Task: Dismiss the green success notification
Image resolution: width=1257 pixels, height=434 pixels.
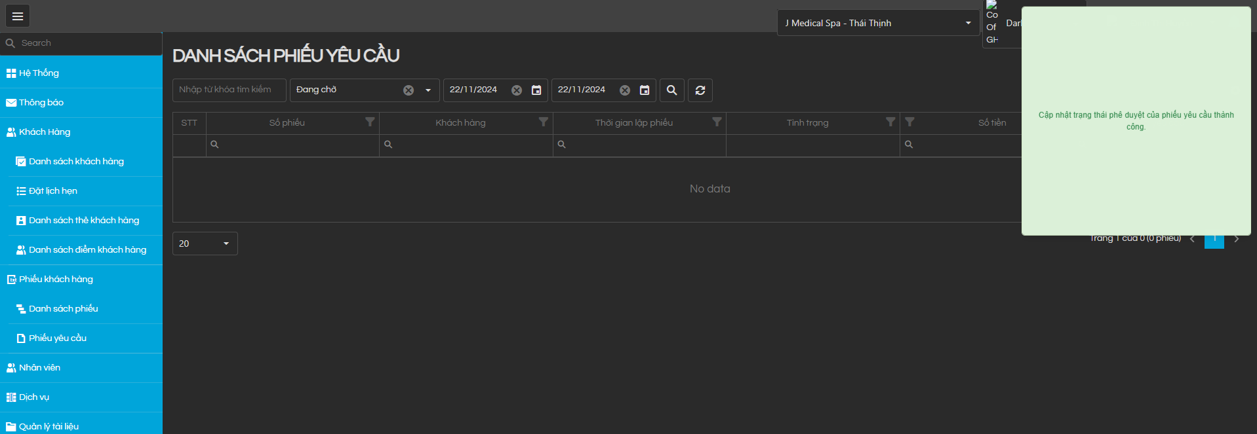Action: (x=1136, y=121)
